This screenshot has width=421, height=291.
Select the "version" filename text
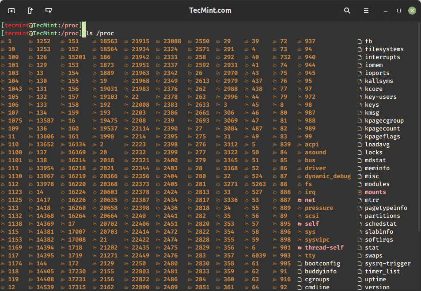(377, 287)
